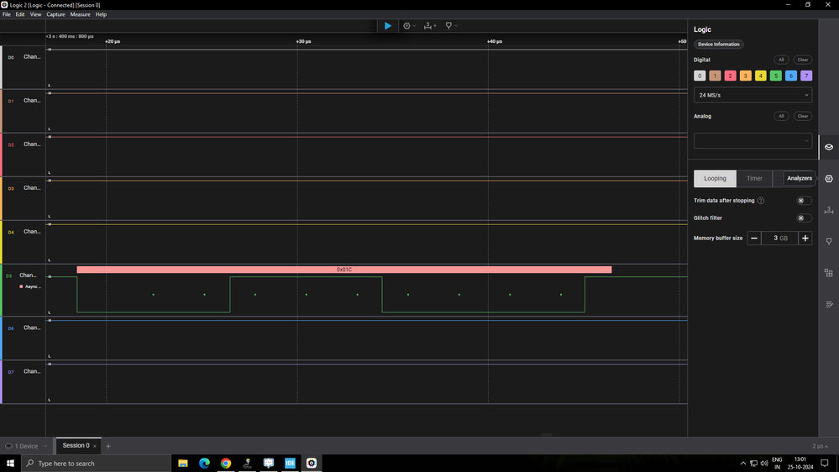Viewport: 839px width, 472px height.
Task: Open the Timing Markers sidebar icon
Action: pos(829,241)
